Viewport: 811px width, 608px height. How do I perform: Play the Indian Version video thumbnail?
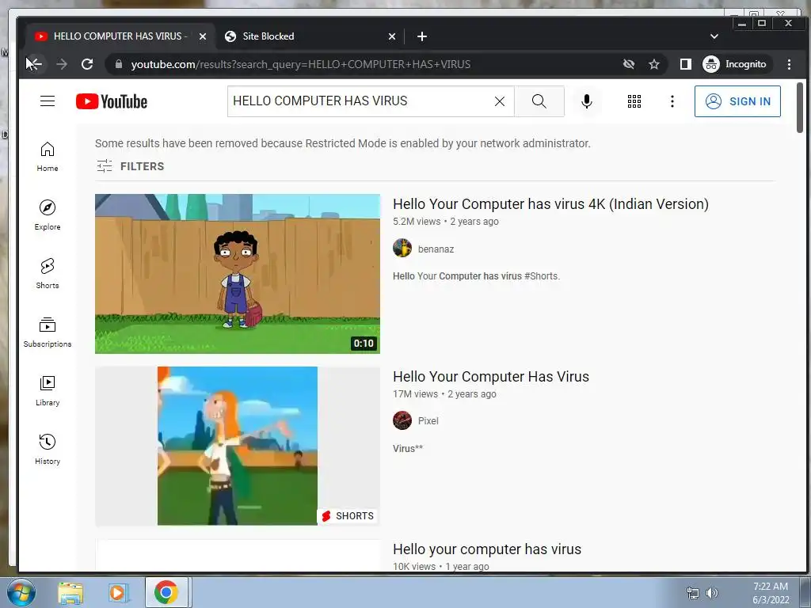coord(238,274)
